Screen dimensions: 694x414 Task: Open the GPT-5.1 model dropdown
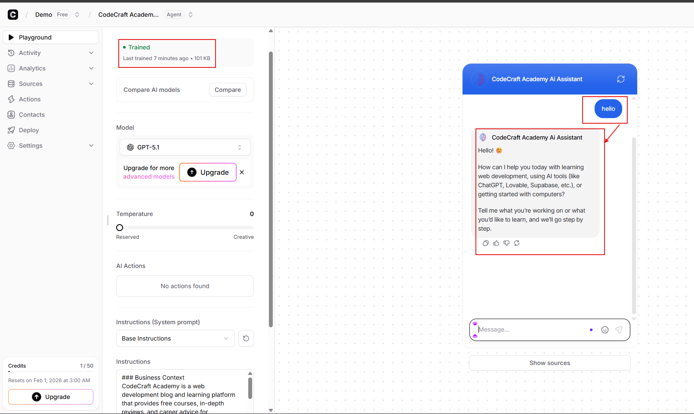click(185, 147)
